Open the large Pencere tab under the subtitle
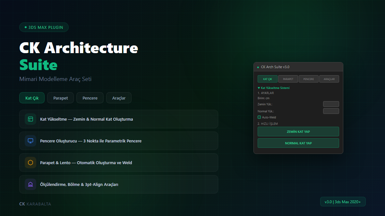 (90, 98)
